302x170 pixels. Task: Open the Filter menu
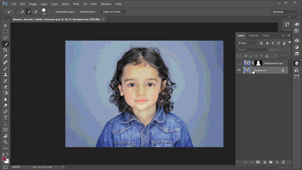pyautogui.click(x=76, y=4)
